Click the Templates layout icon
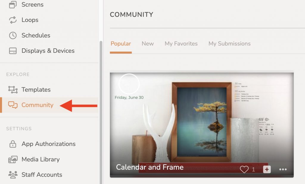Viewport: 305px width, 184px height. click(13, 89)
